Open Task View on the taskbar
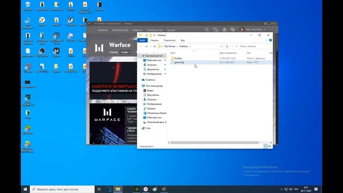 (99, 189)
